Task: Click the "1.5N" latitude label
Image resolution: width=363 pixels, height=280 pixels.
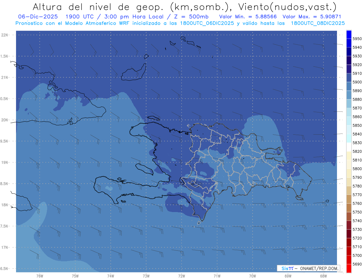Action: click(x=4, y=56)
